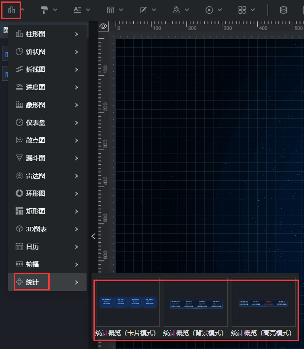304x349 pixels.
Task: Click the map pin components icon
Action: (x=176, y=10)
